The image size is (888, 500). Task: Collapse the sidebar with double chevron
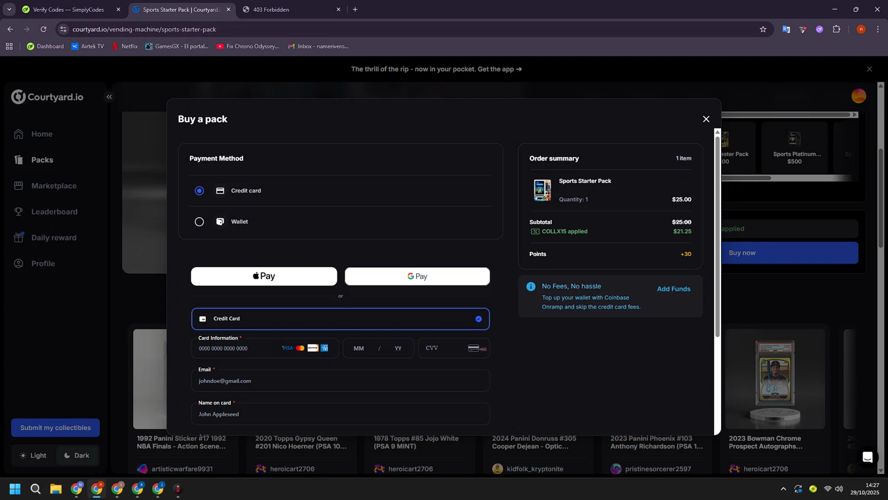pyautogui.click(x=109, y=97)
